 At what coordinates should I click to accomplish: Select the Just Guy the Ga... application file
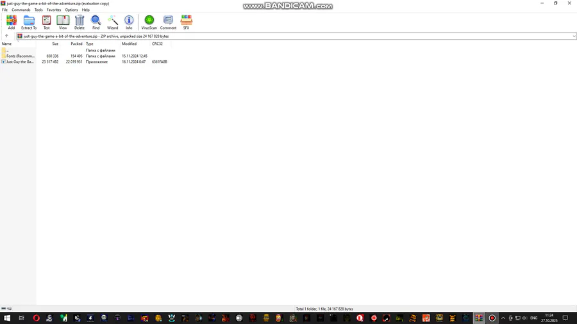point(18,61)
